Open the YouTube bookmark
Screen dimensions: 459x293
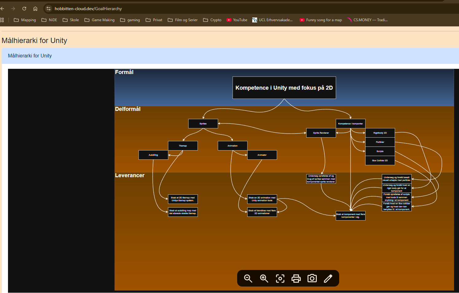coord(237,20)
